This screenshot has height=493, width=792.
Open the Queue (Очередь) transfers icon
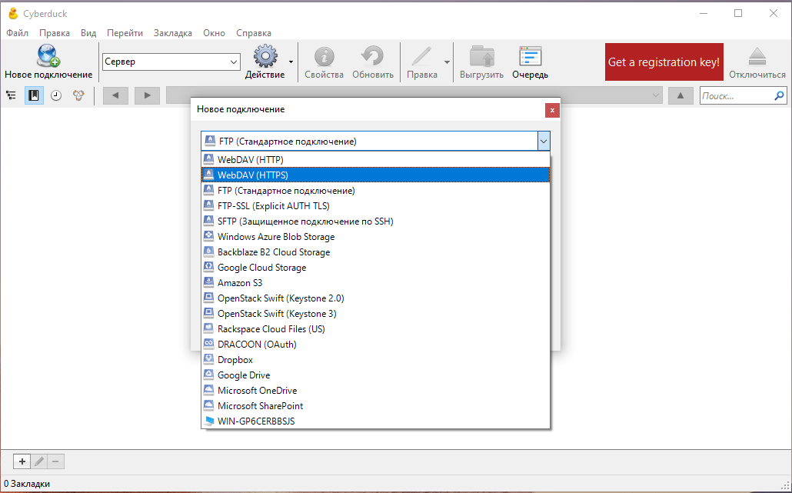pos(530,56)
